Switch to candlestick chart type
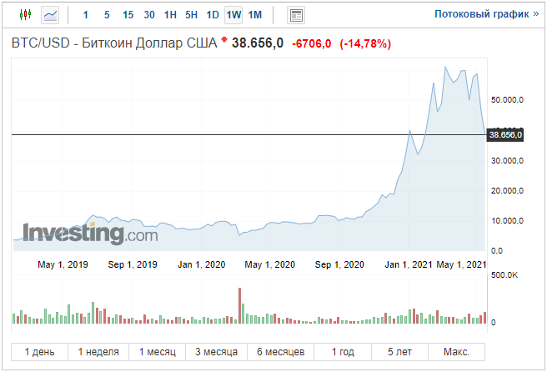This screenshot has height=372, width=547. click(x=23, y=15)
